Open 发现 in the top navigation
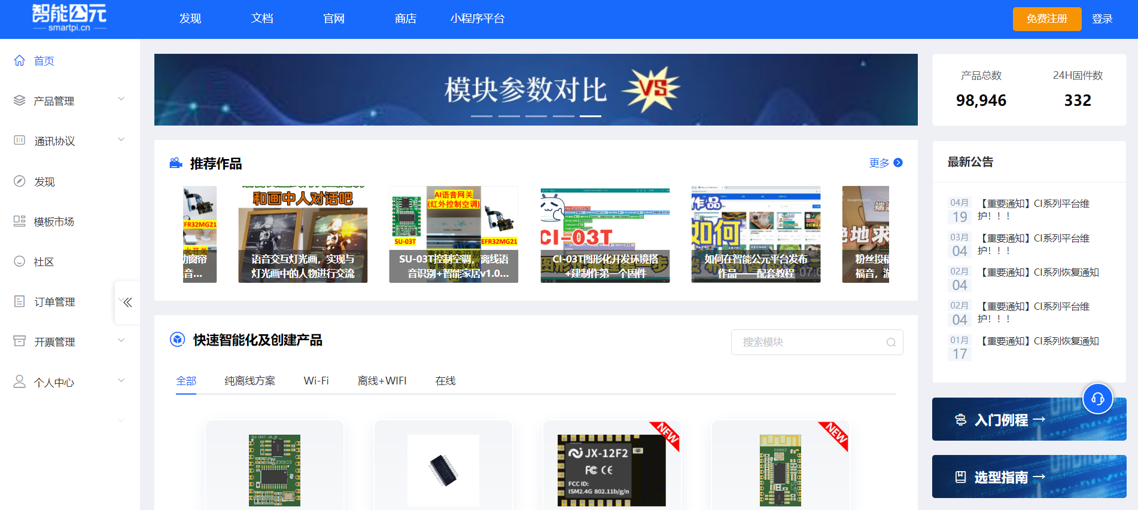 pyautogui.click(x=190, y=19)
